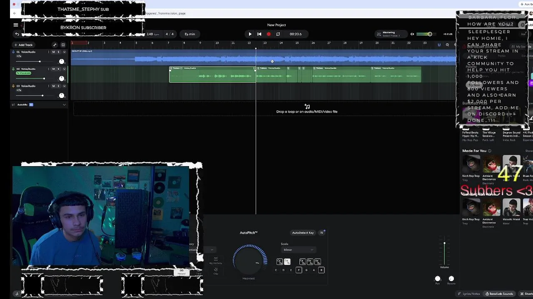This screenshot has height=299, width=533.
Task: Toggle the magnet snap icon
Action: (439, 45)
